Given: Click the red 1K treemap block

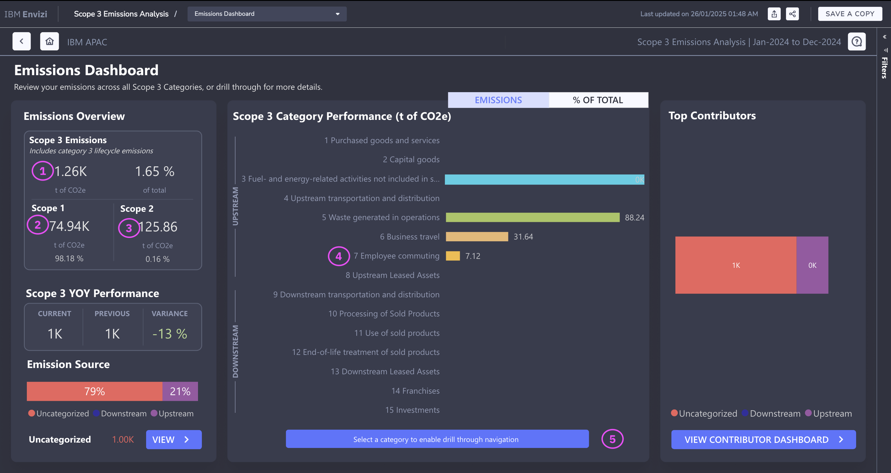Looking at the screenshot, I should [x=735, y=265].
